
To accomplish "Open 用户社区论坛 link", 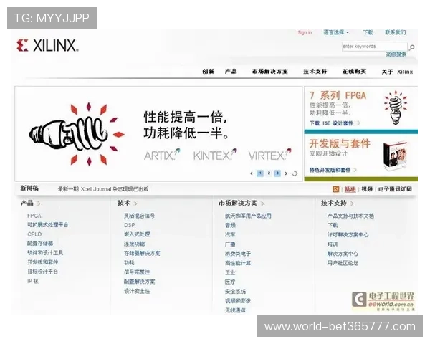I will pyautogui.click(x=343, y=263).
